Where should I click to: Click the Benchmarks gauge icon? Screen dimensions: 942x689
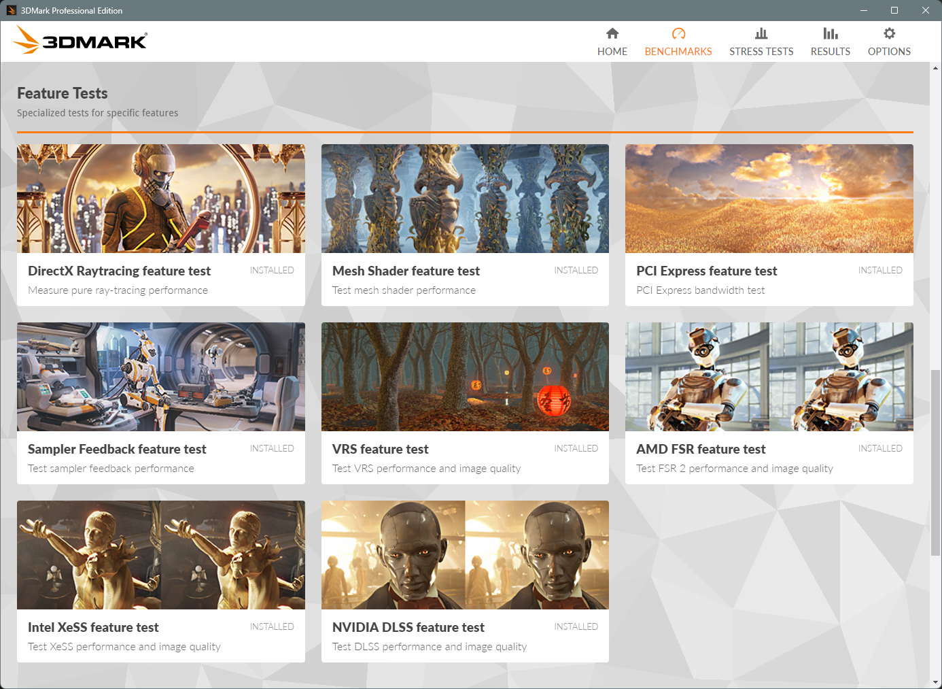click(x=678, y=33)
